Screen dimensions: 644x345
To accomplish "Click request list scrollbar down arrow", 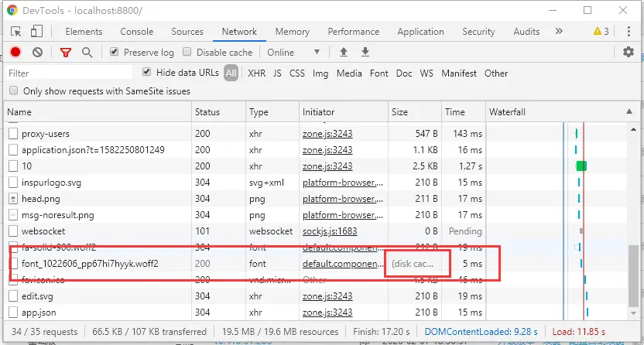I will click(633, 313).
